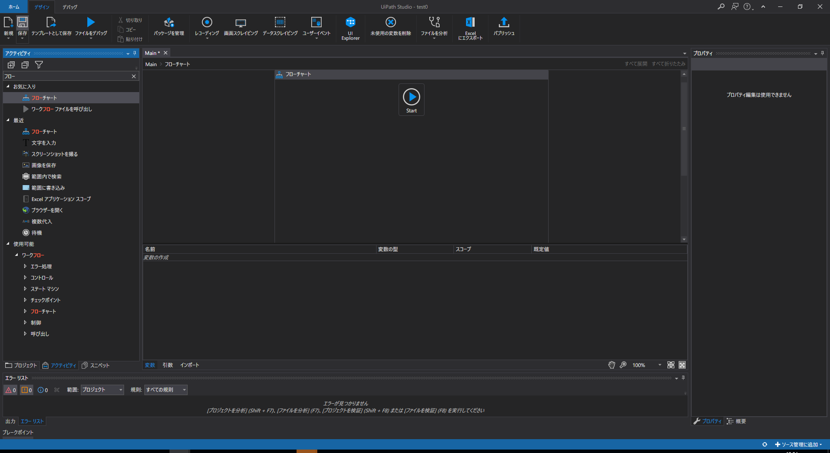Collapse 最近 tree section

click(8, 121)
